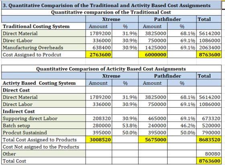The width and height of the screenshot is (225, 165).
Task: Click 'Xtreme' header above Traditional Costing System
Action: 112,19
